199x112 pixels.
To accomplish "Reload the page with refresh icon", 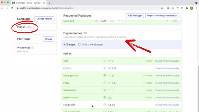I will pos(12,8).
